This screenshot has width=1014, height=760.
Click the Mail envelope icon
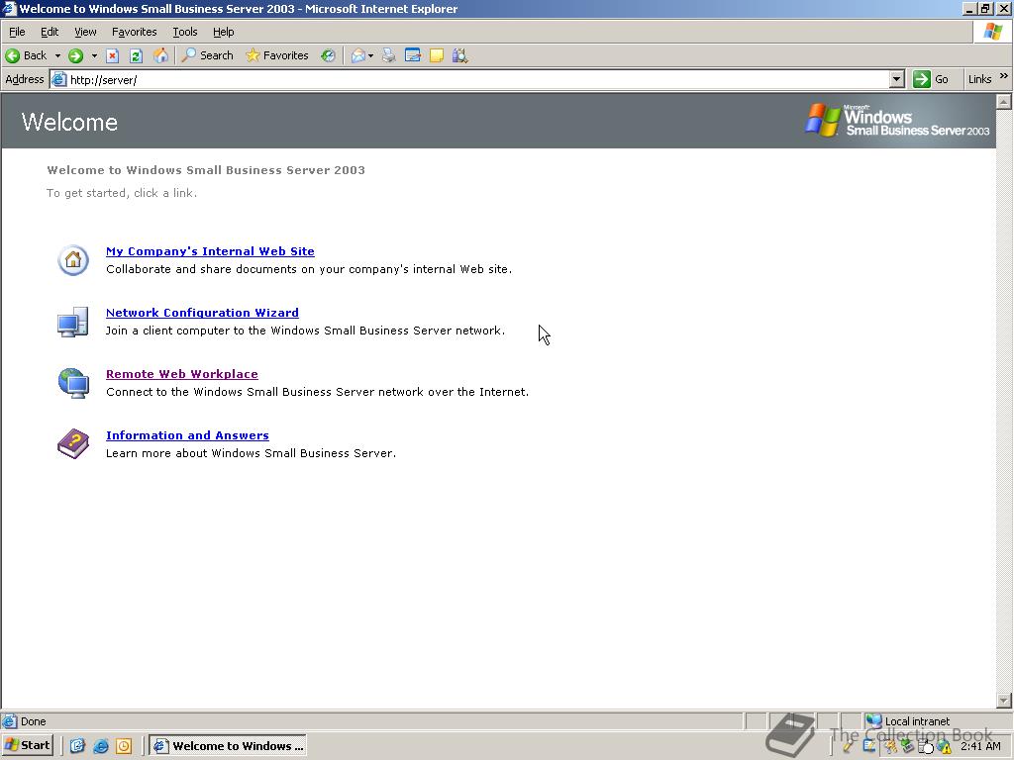click(x=358, y=55)
